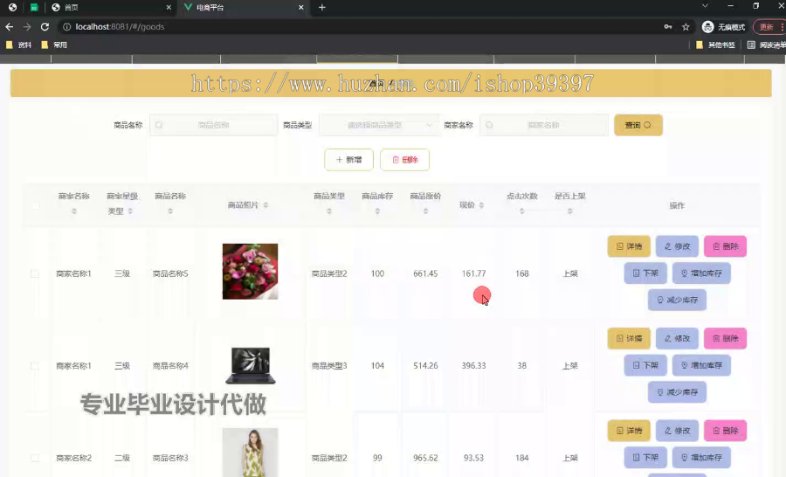Sort by 商品名称 column arrows
This screenshot has height=477, width=786.
click(170, 211)
